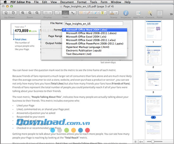Click 'Responded to your event' bullet text
174x144 pixels.
tap(31, 117)
